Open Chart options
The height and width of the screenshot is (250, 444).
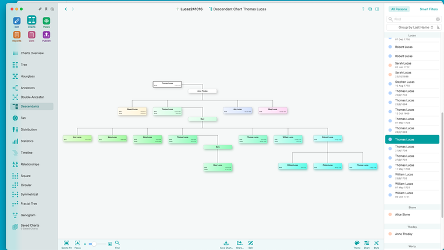(367, 244)
